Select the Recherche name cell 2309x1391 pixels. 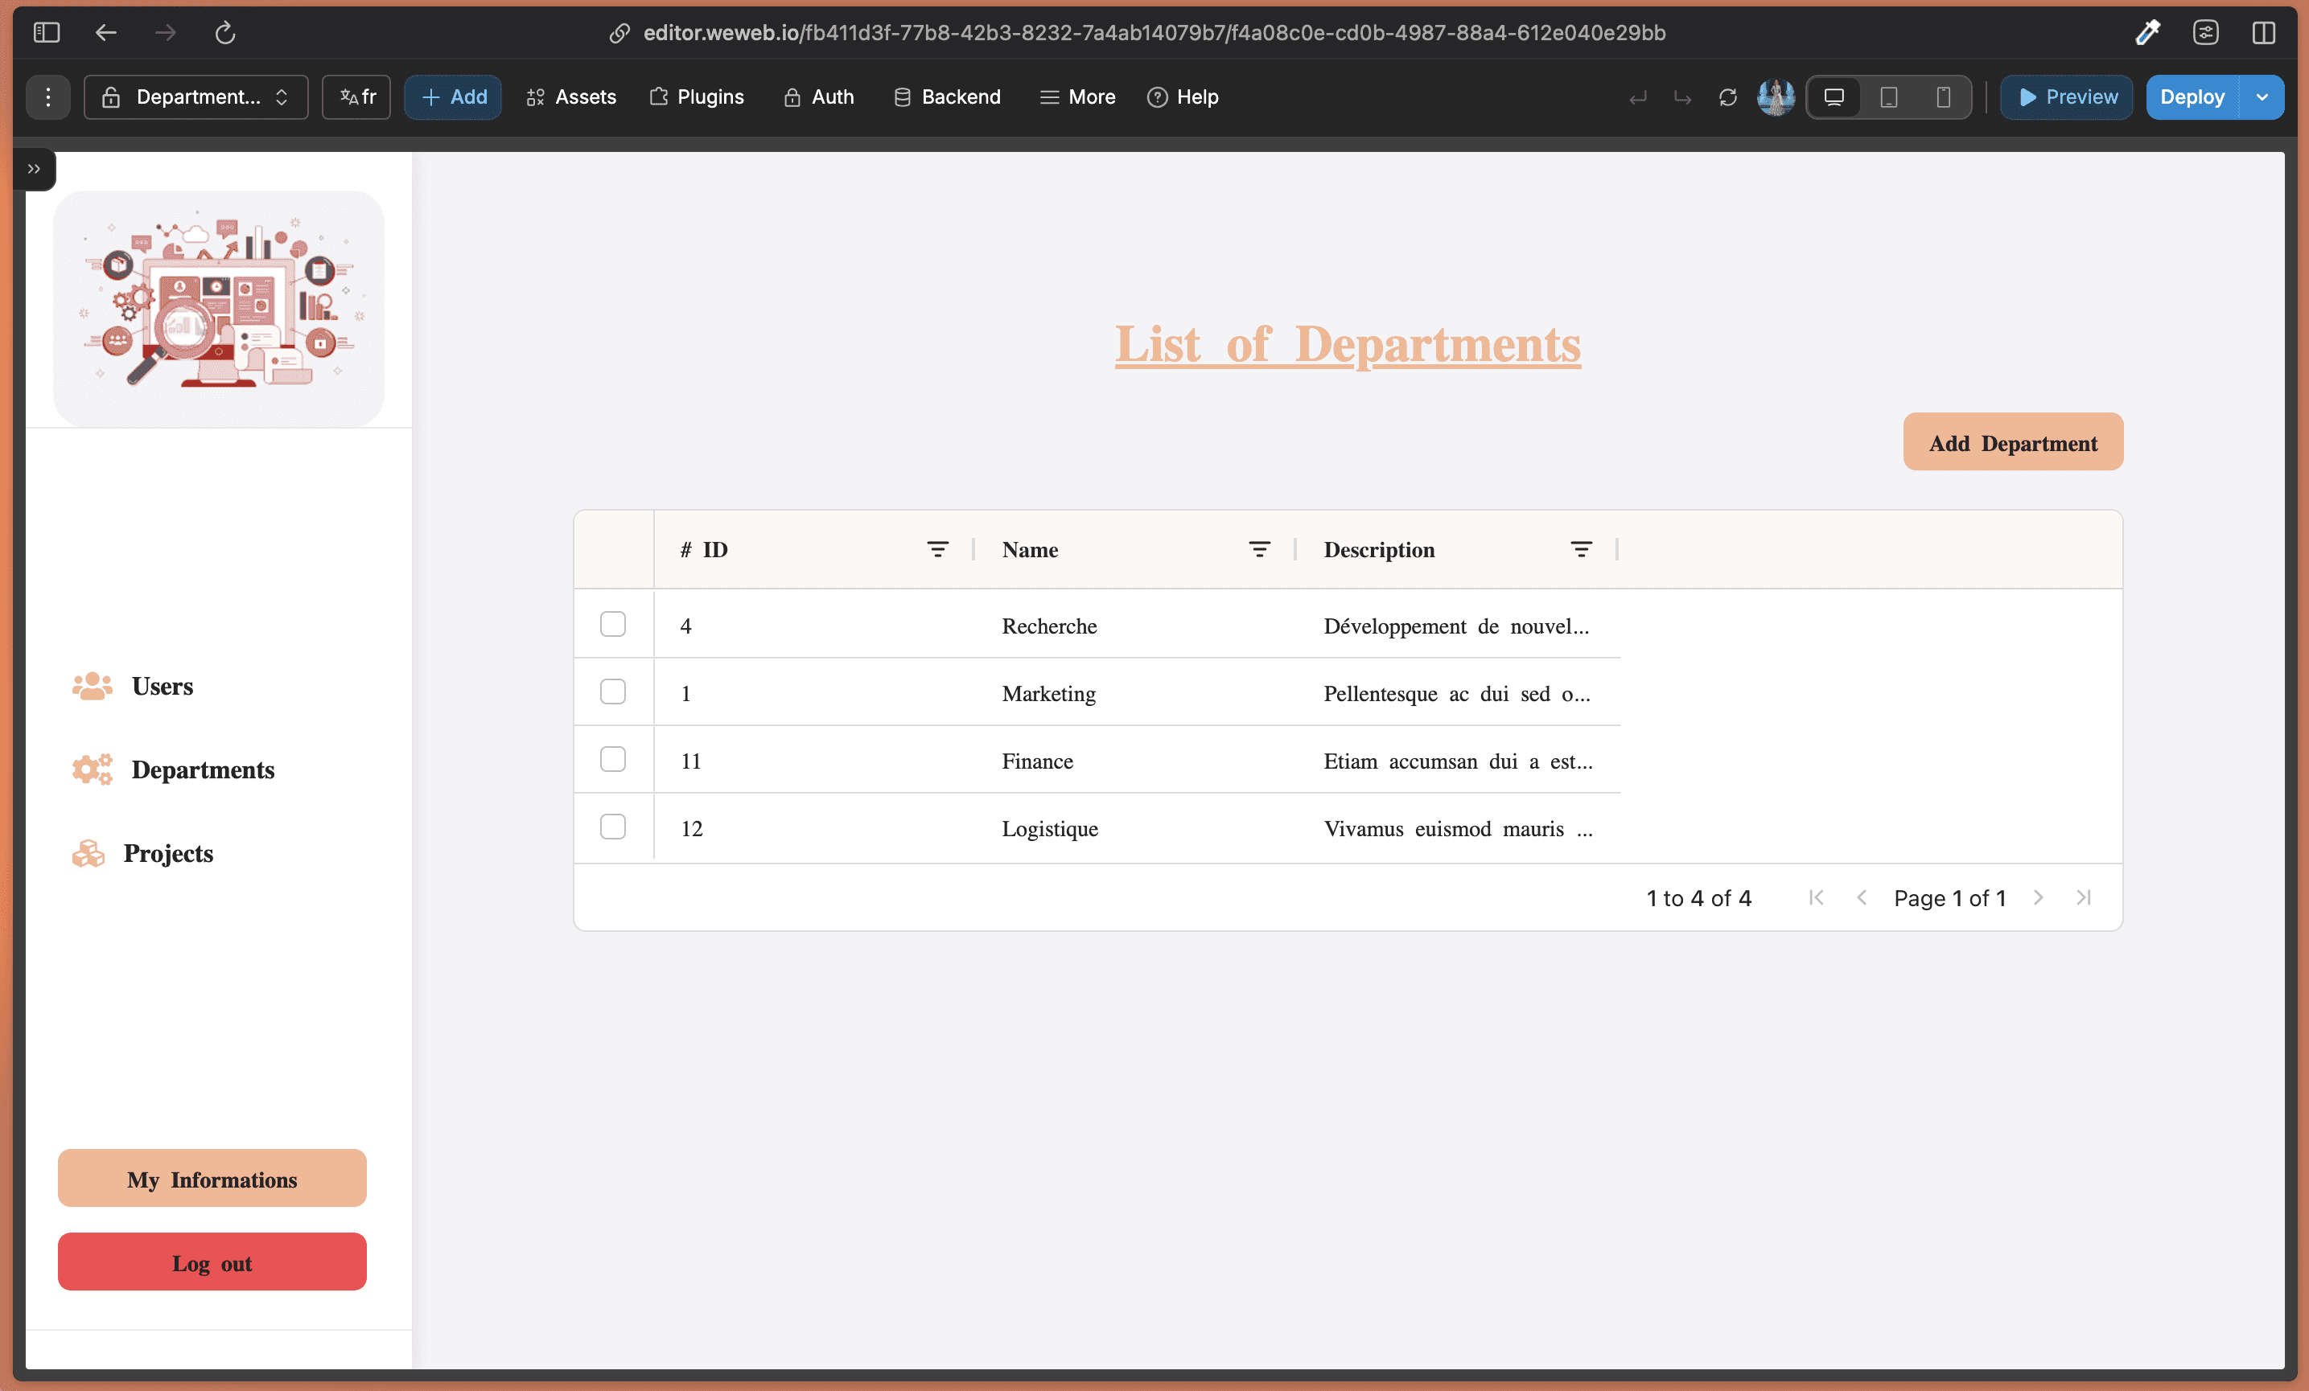1048,626
